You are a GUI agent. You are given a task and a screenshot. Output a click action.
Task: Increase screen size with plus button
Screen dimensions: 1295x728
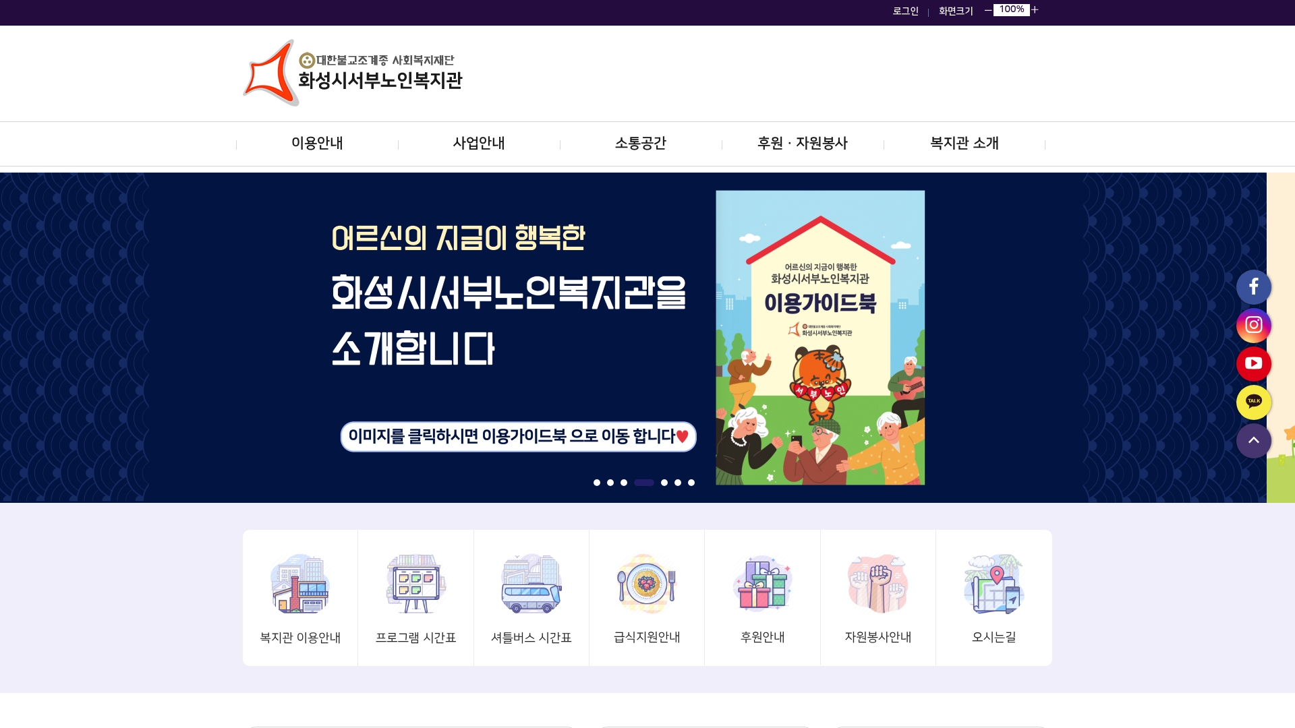point(1035,10)
